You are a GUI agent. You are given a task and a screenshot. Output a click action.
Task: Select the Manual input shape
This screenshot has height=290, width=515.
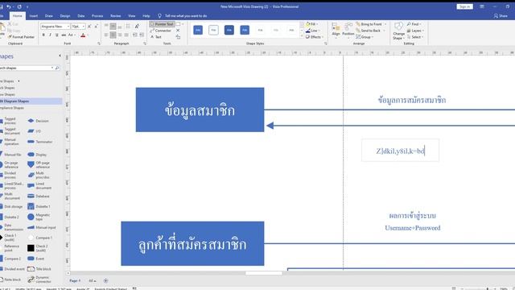42,227
